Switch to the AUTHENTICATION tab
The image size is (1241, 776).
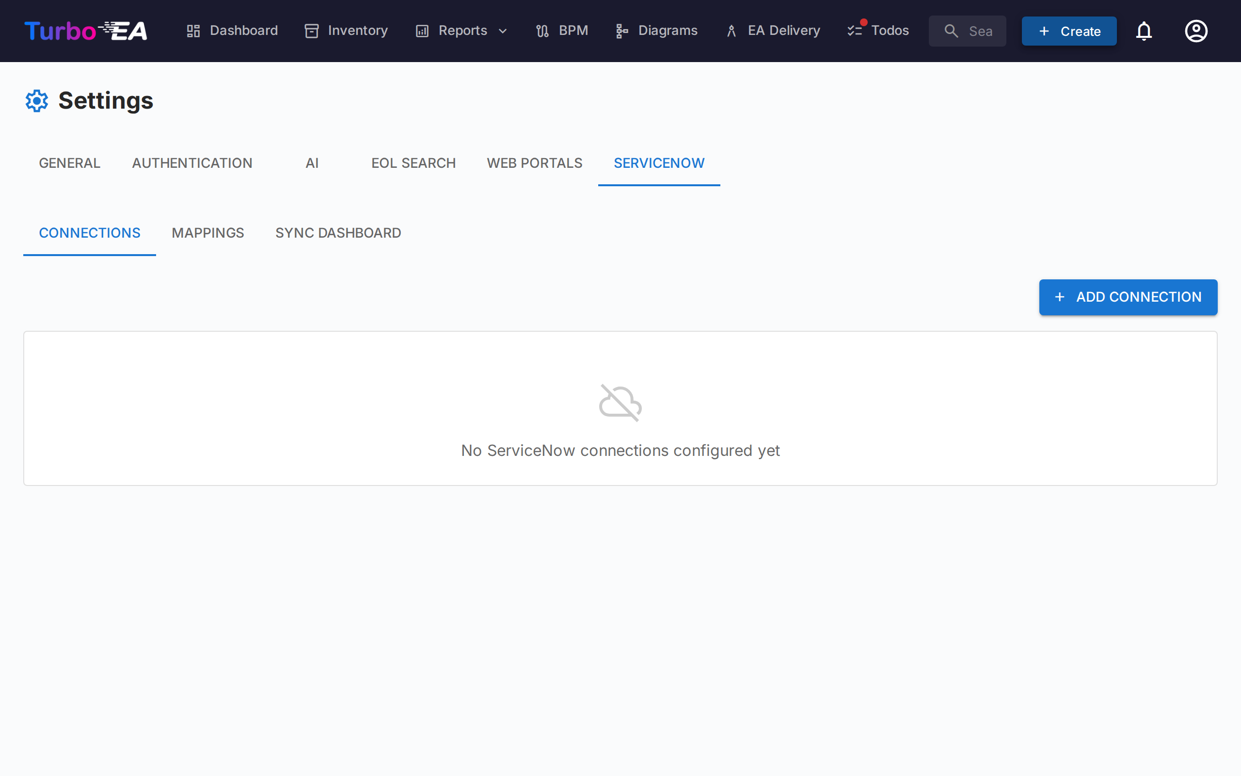pos(192,163)
